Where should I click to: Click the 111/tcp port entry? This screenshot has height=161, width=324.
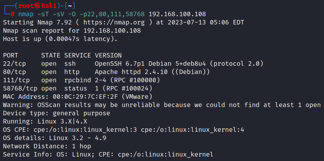(x=16, y=80)
